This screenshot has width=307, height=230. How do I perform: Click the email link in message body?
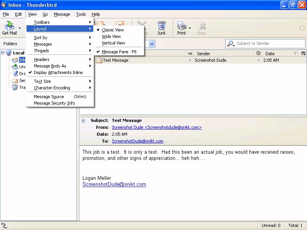114,184
